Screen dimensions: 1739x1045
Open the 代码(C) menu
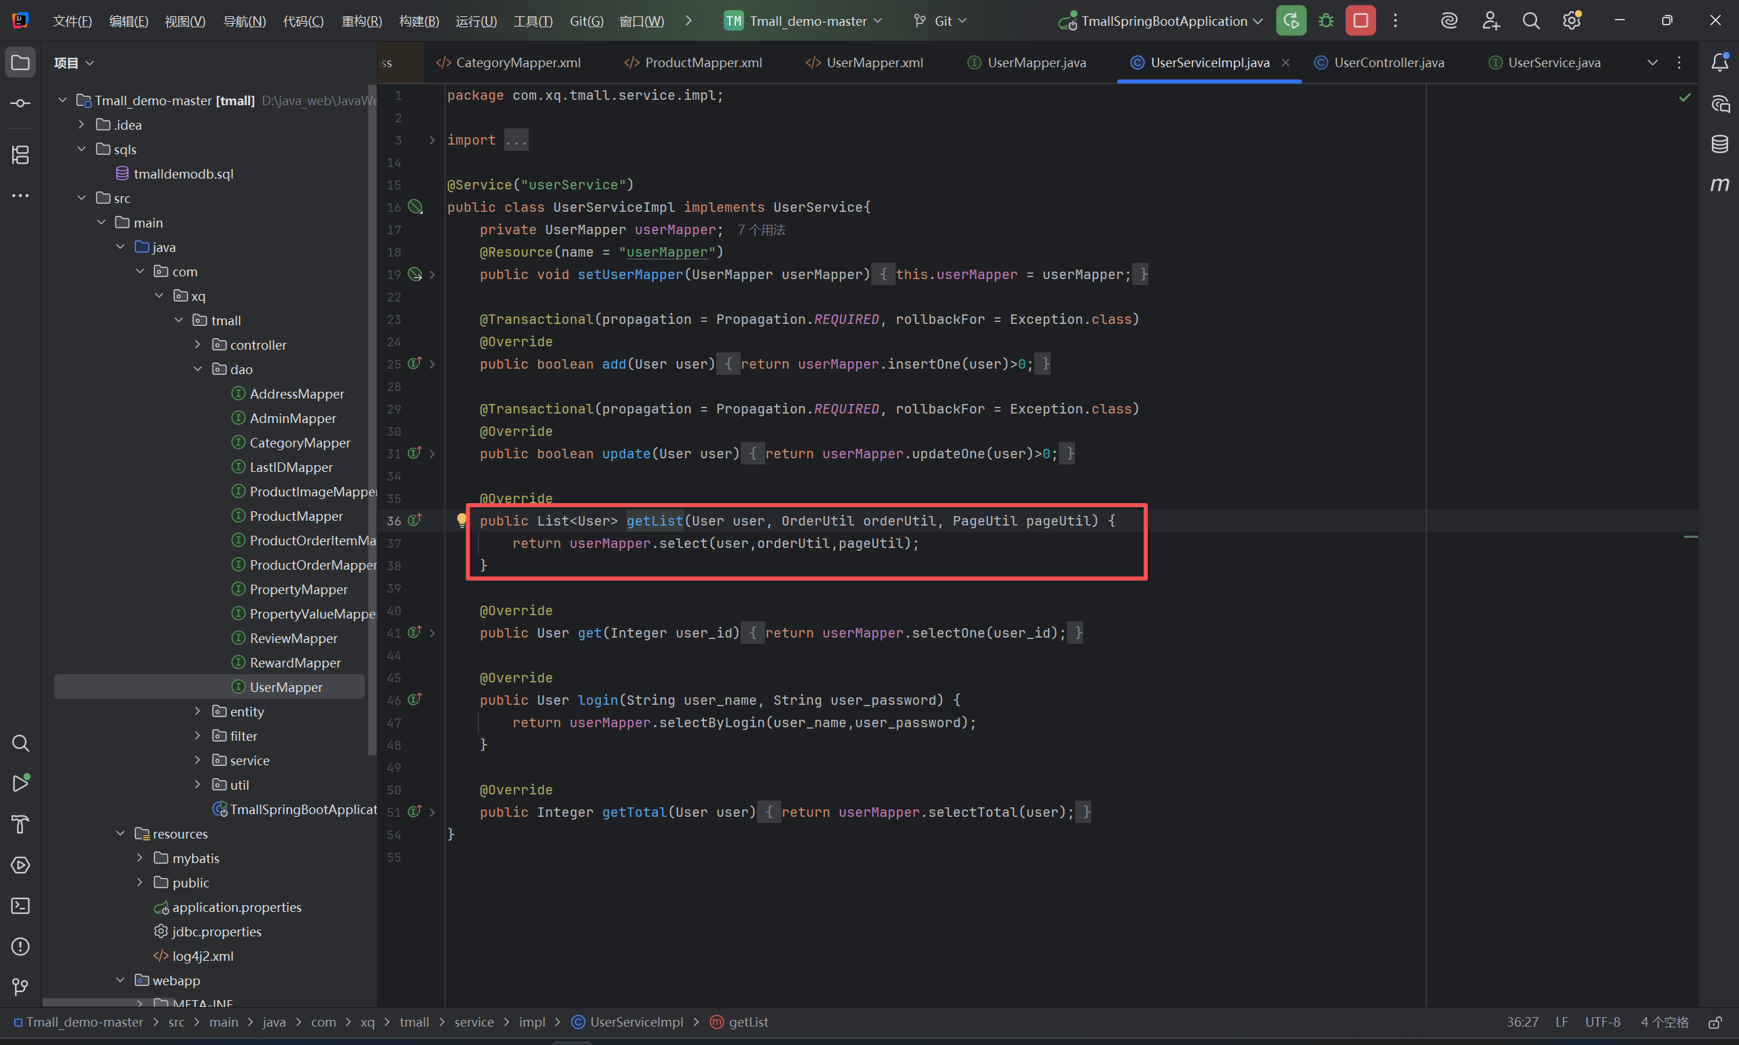303,20
